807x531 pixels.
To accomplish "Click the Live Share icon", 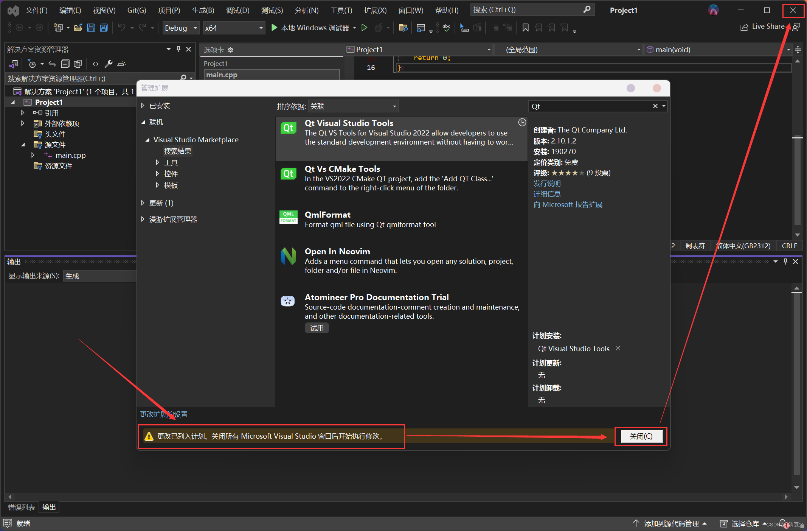I will click(744, 27).
